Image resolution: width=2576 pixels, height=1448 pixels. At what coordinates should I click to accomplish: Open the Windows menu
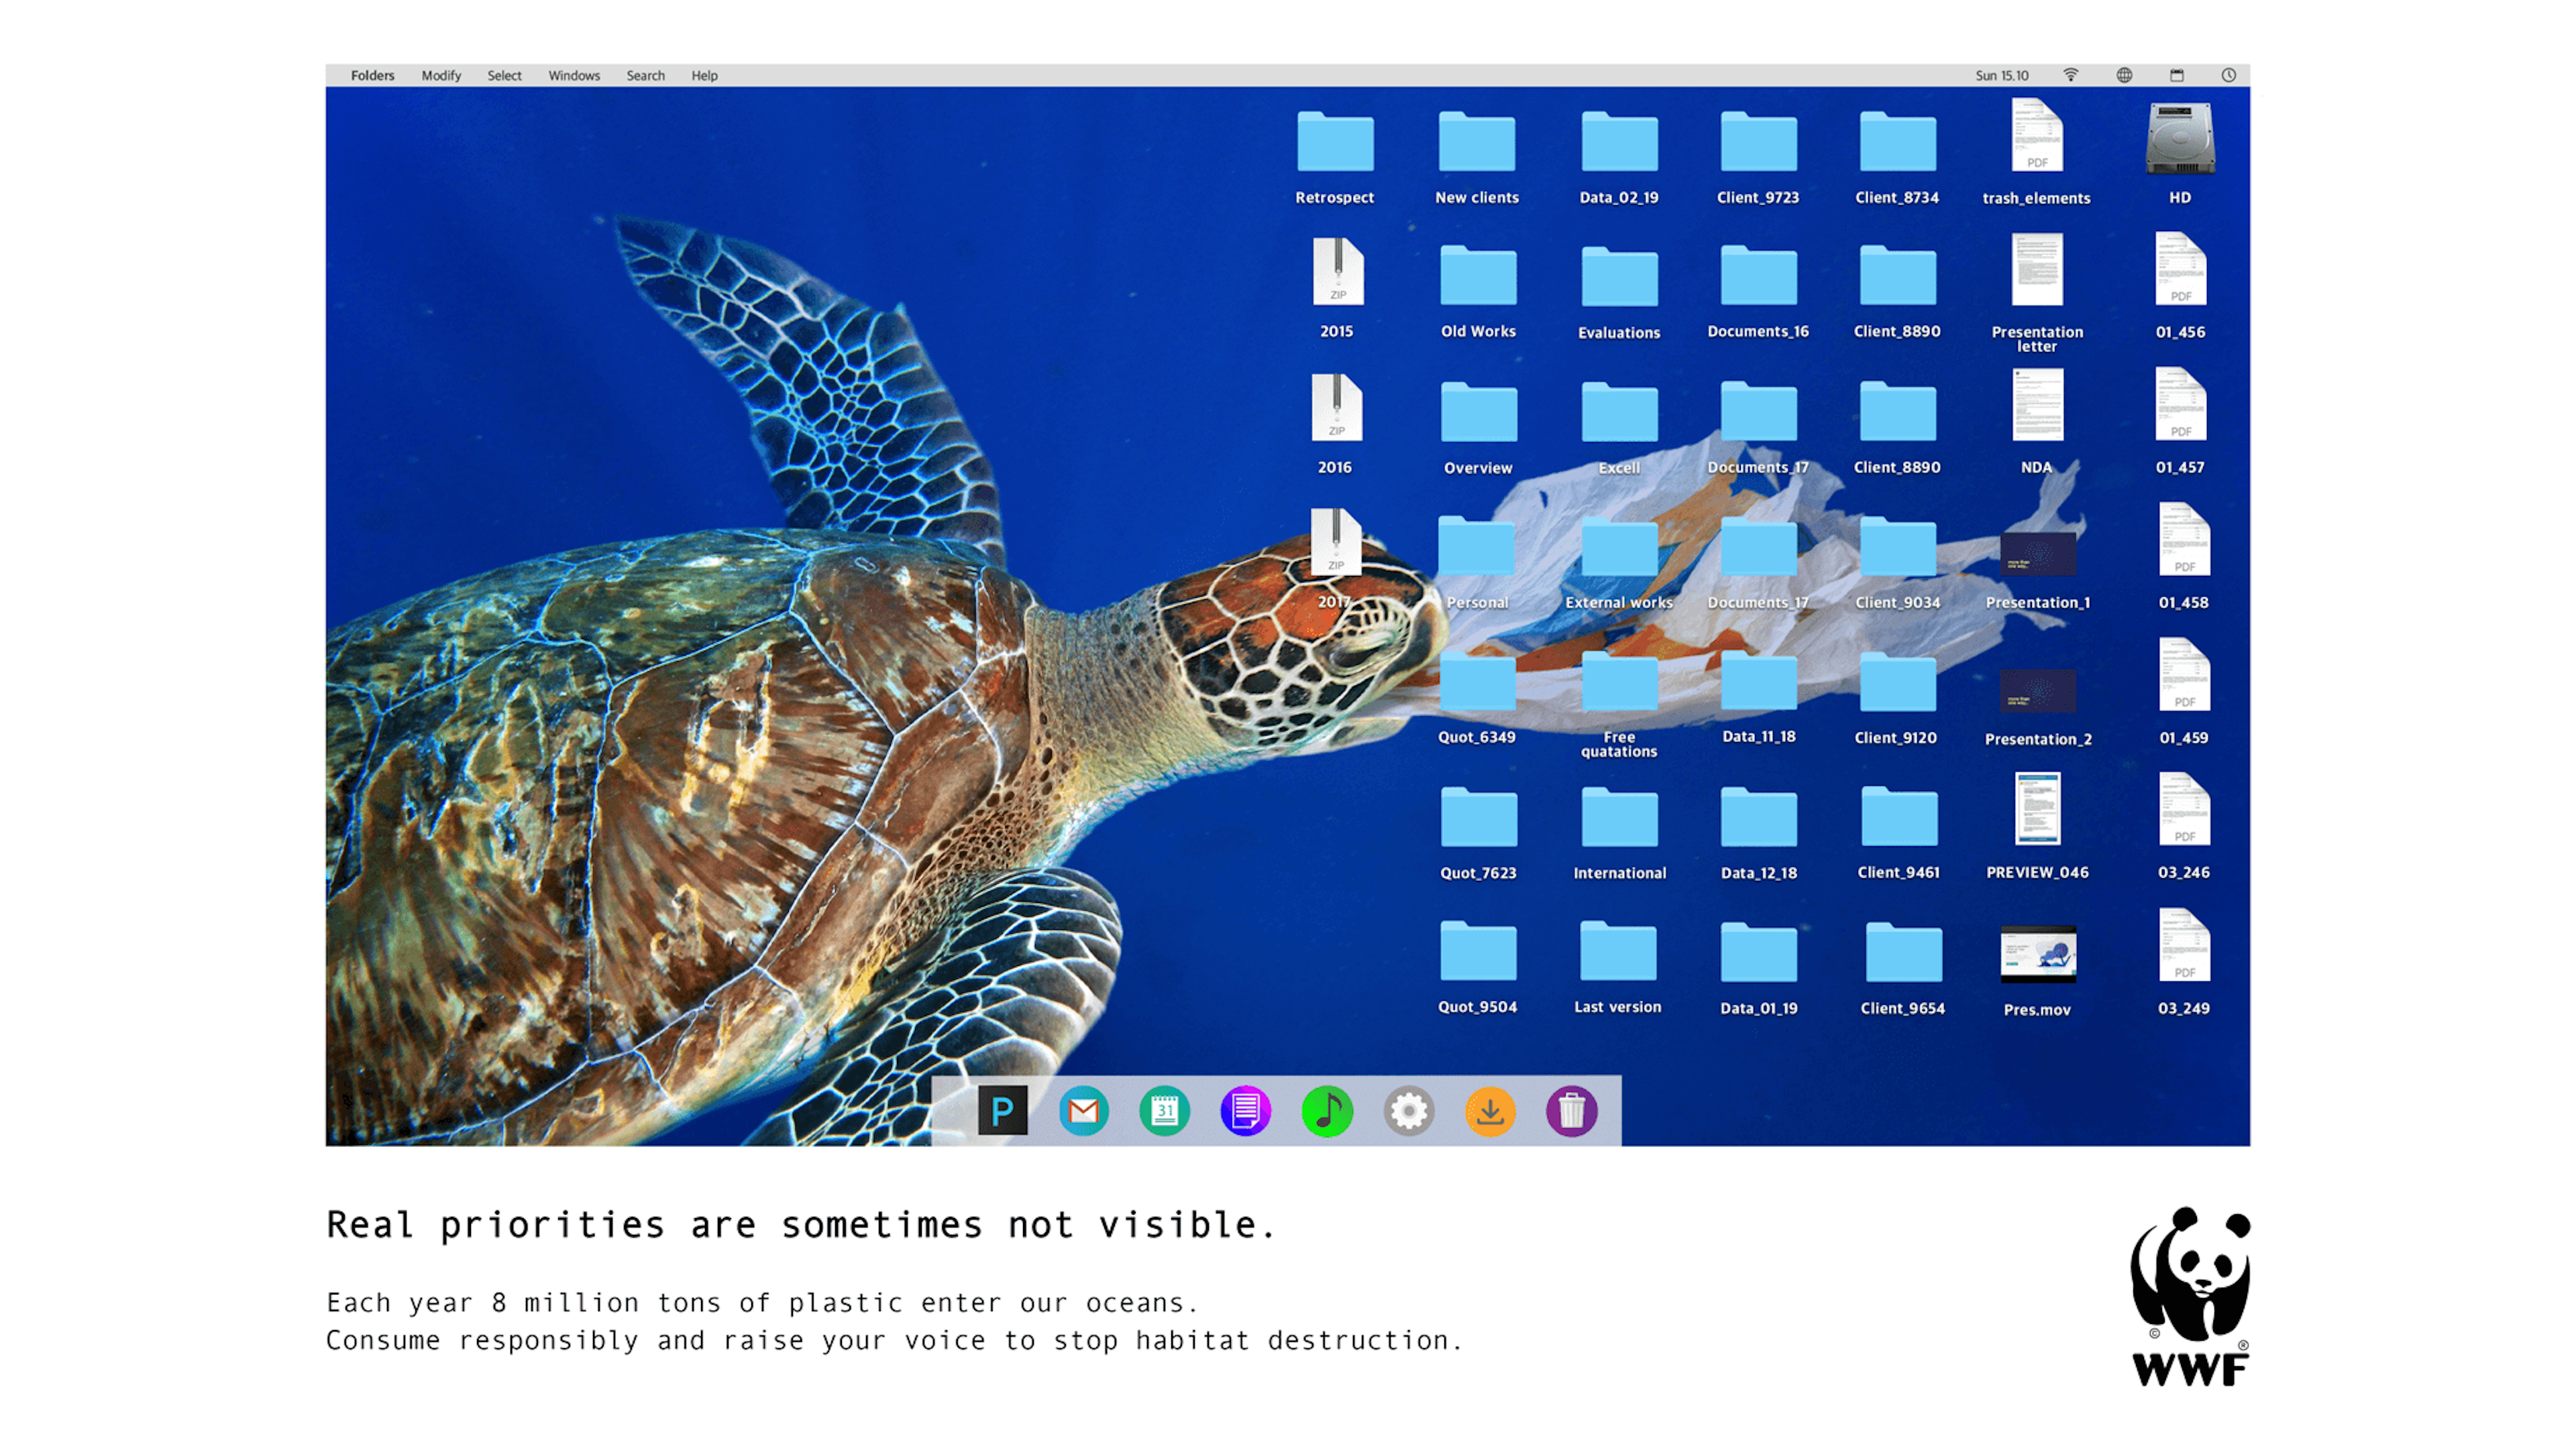574,75
